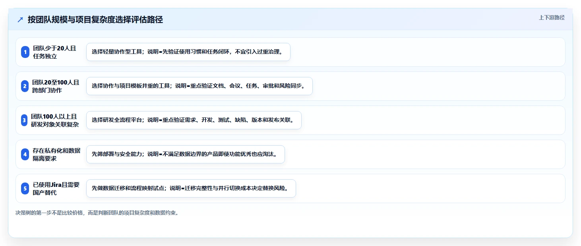
Task: Click the '上下游路径' label at top right
Action: coord(552,17)
